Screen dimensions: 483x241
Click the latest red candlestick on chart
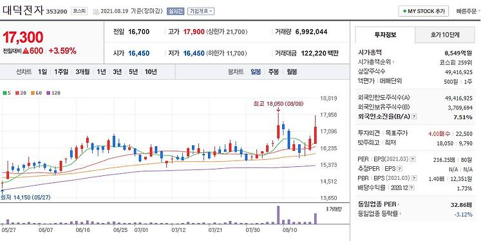click(316, 135)
